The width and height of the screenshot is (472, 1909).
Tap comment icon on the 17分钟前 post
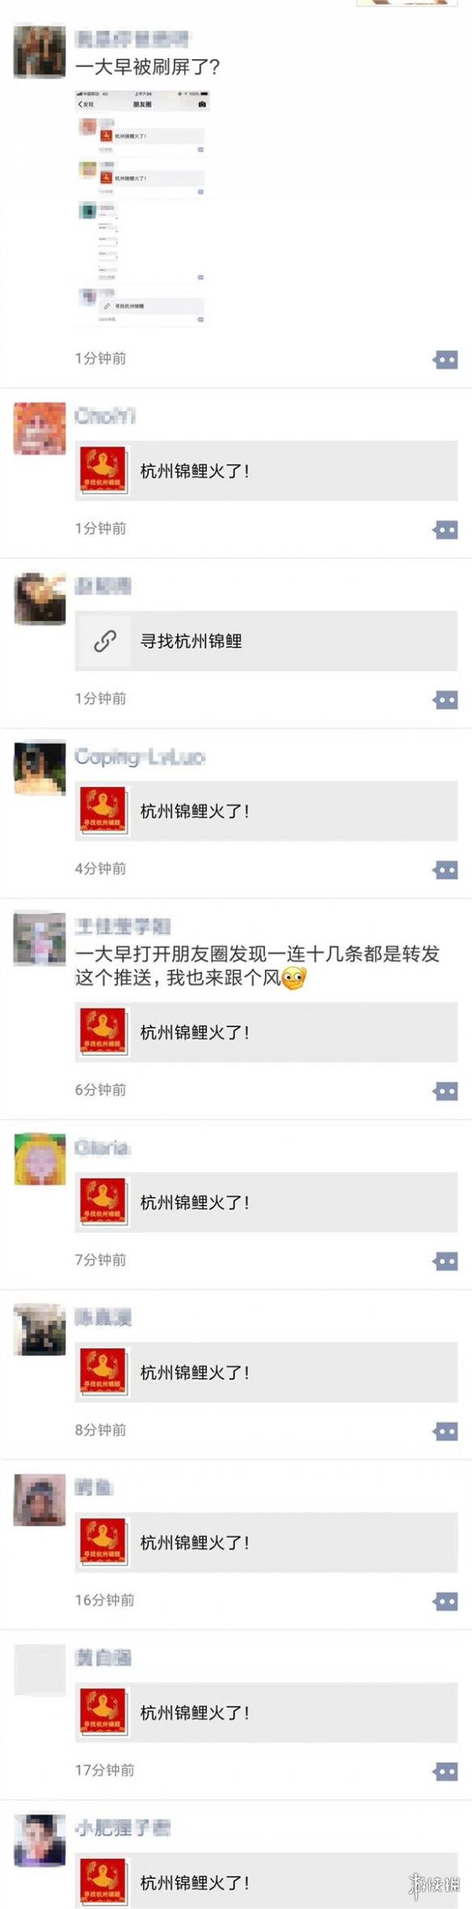(445, 1771)
